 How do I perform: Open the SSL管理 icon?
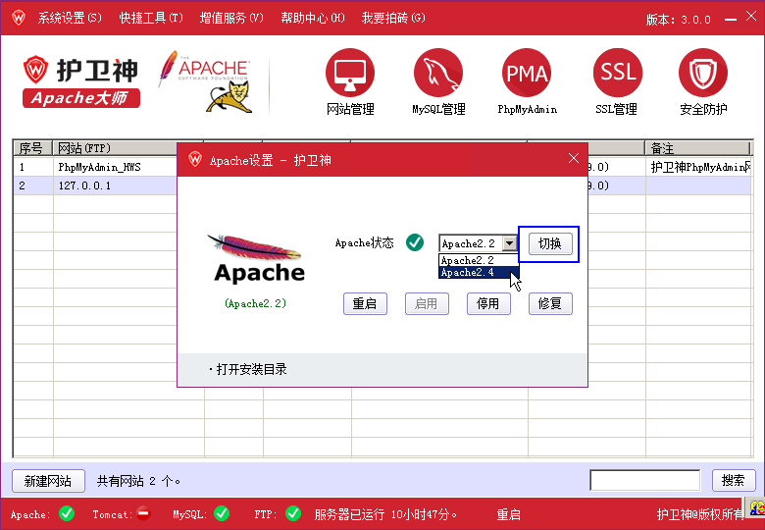[x=618, y=73]
